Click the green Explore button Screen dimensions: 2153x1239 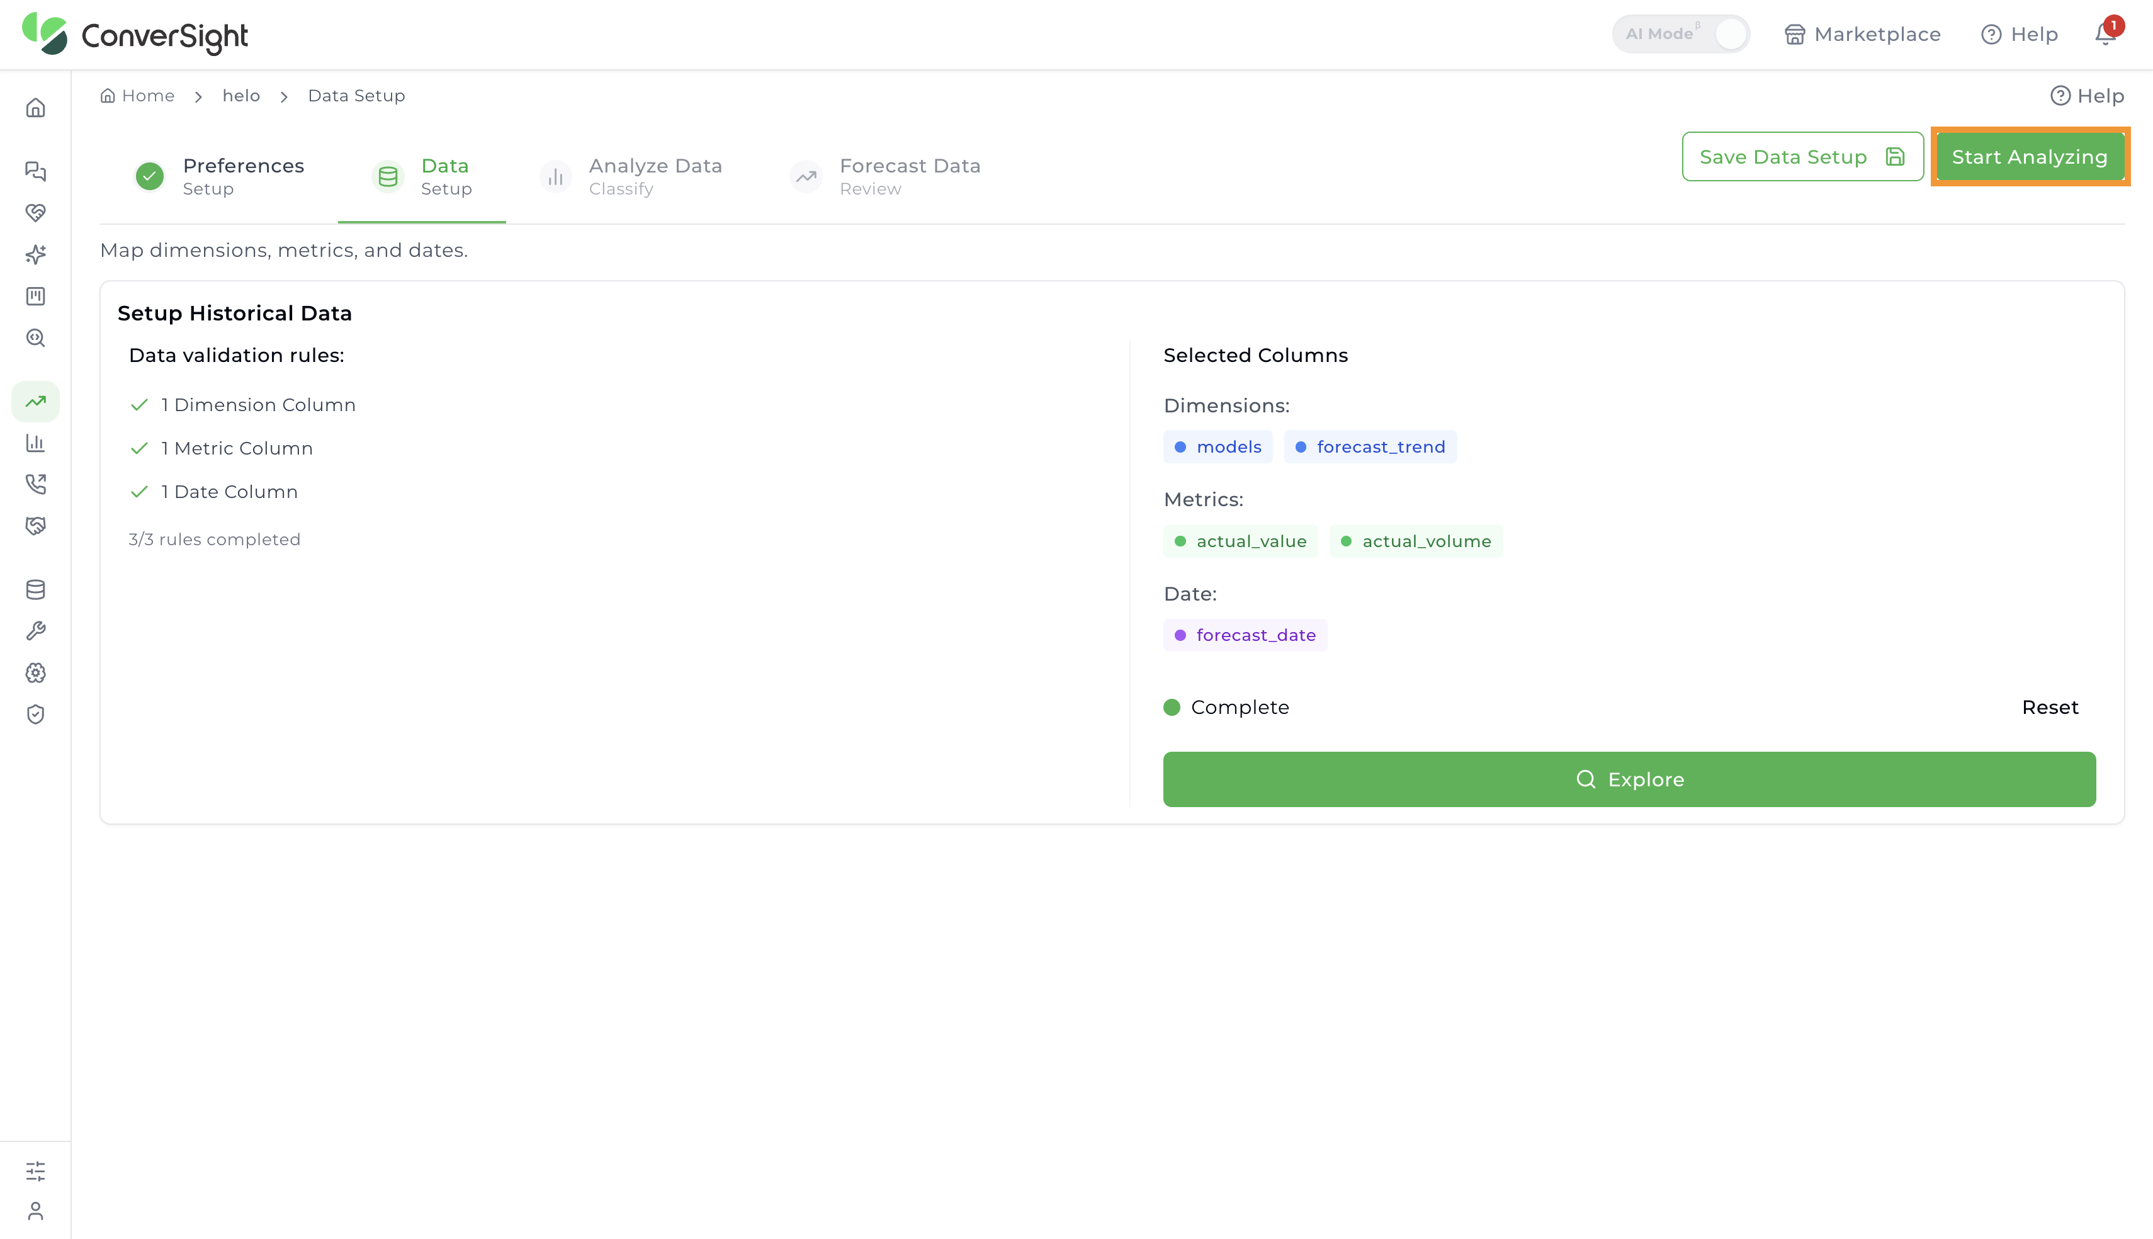[1629, 779]
